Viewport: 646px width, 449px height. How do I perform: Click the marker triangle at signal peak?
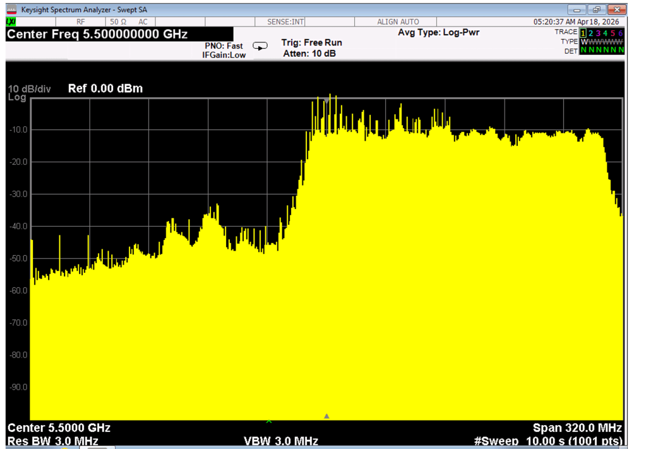[x=326, y=100]
